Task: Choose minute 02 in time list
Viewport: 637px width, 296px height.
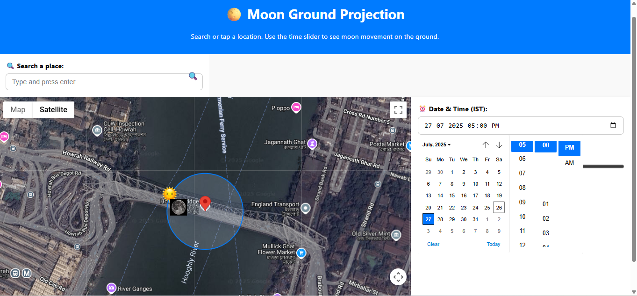Action: pos(546,219)
